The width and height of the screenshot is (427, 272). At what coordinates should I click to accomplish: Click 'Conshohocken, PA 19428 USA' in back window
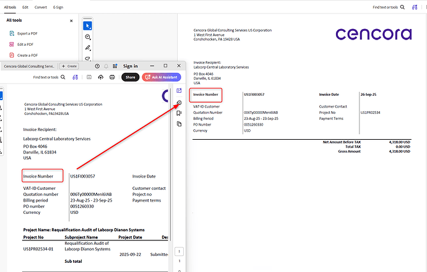(x=217, y=40)
